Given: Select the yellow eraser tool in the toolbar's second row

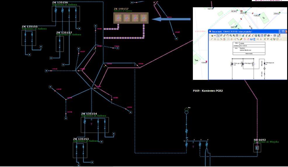Looking at the screenshot, I should coord(241,39).
